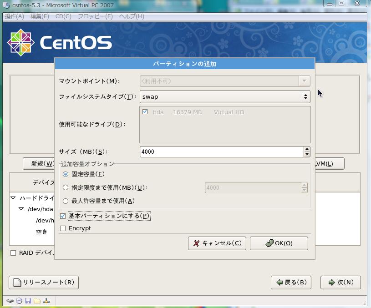Click the サイズ (MB) input field

pyautogui.click(x=221, y=152)
